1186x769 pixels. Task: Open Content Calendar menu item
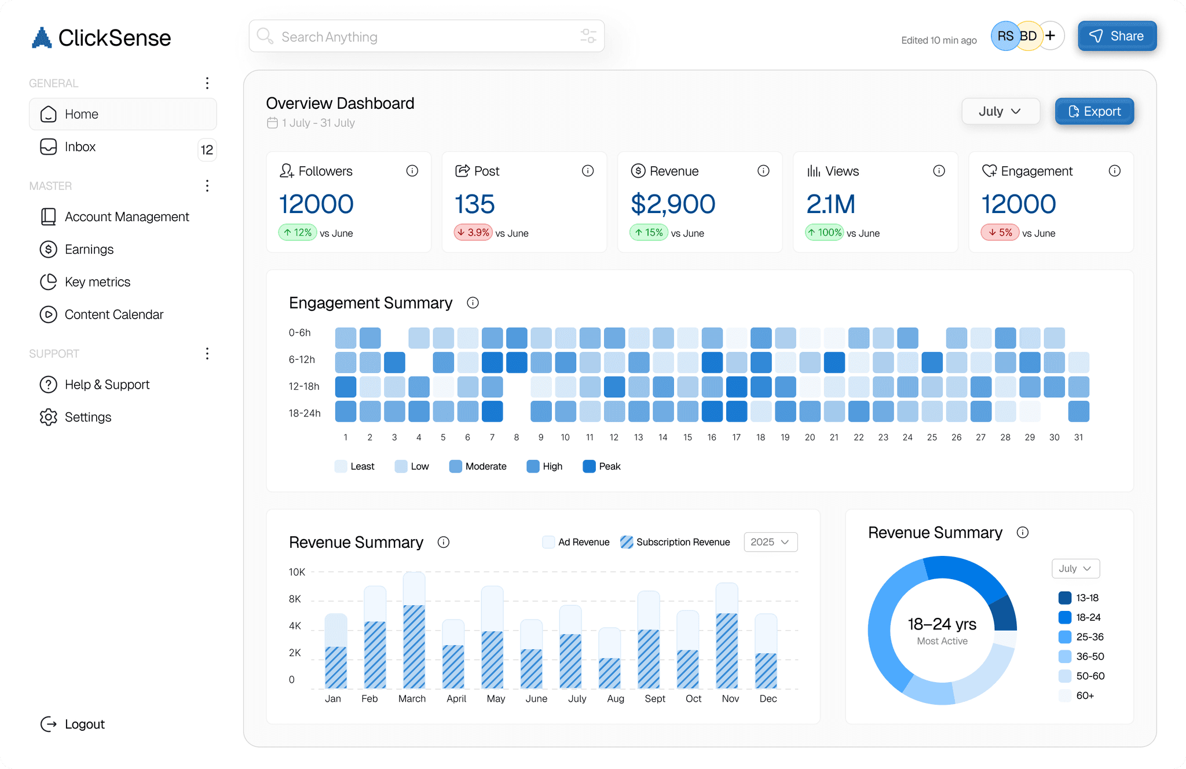114,314
